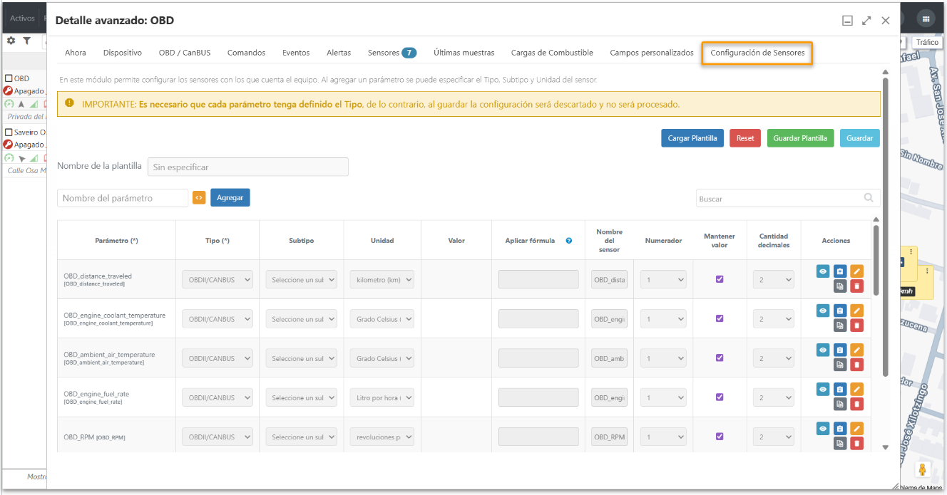The image size is (947, 495).
Task: Click the Buscar search field
Action: point(788,199)
